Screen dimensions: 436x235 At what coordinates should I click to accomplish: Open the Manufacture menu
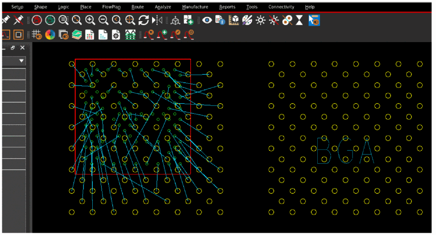[195, 7]
